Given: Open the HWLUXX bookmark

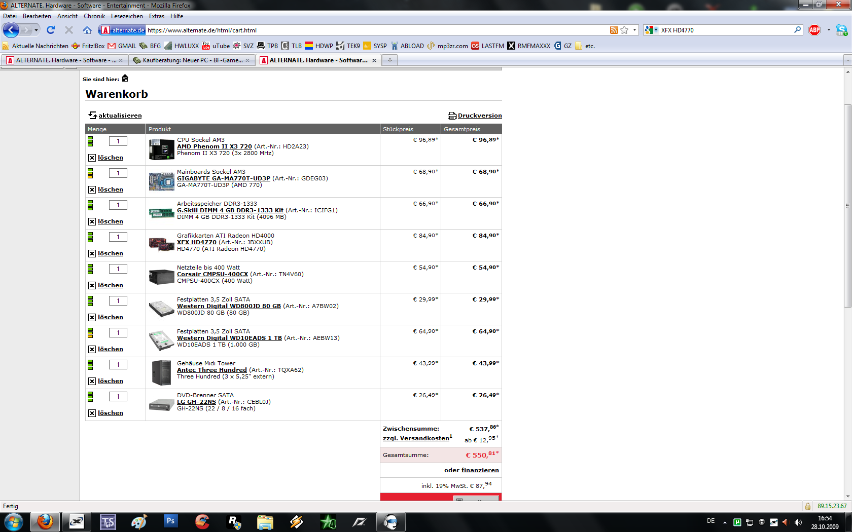Looking at the screenshot, I should [x=182, y=46].
